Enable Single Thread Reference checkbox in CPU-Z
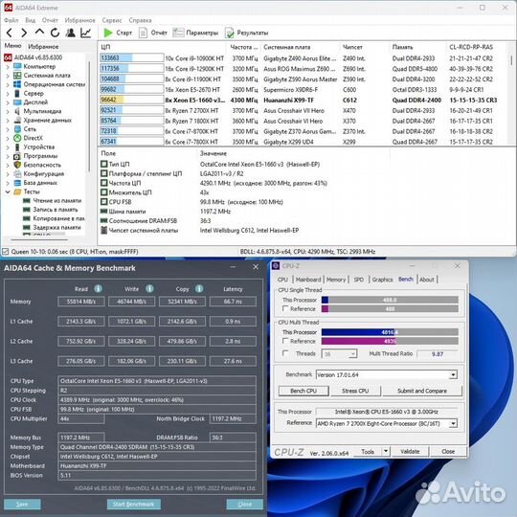517x517 pixels. [285, 308]
